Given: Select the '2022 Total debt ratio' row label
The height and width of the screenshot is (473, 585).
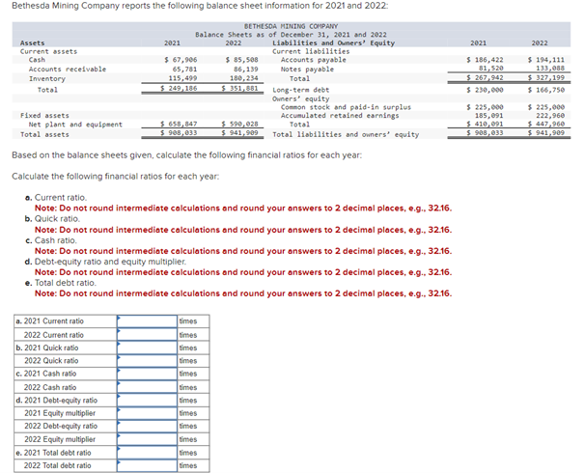Looking at the screenshot, I should point(58,465).
